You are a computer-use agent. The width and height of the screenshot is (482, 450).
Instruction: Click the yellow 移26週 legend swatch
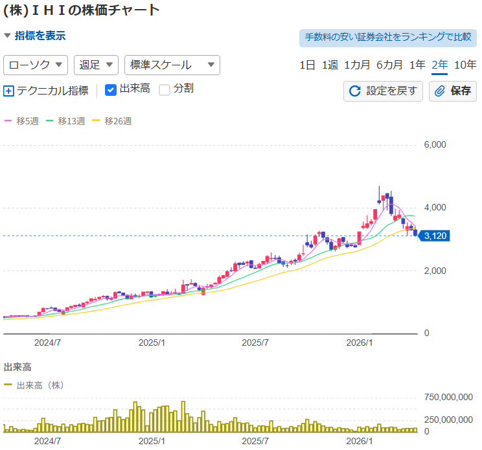click(97, 121)
